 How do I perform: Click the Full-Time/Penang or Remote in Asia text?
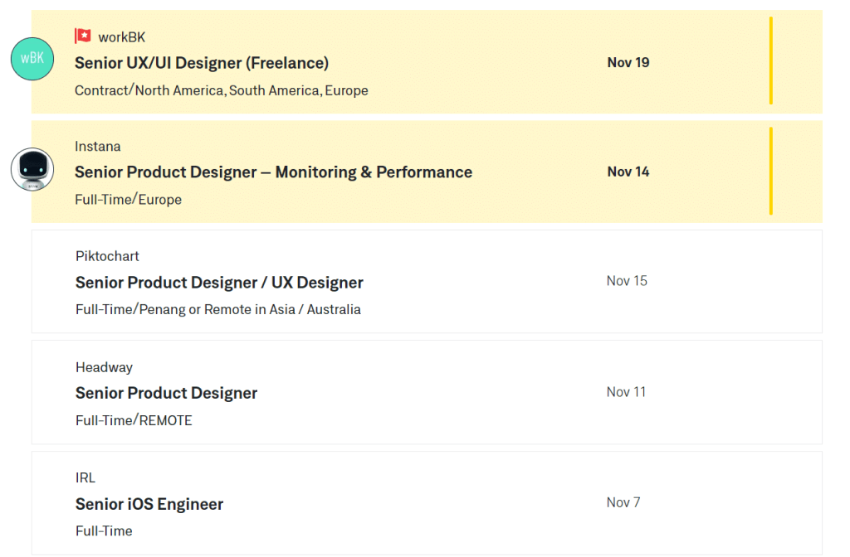[x=218, y=309]
